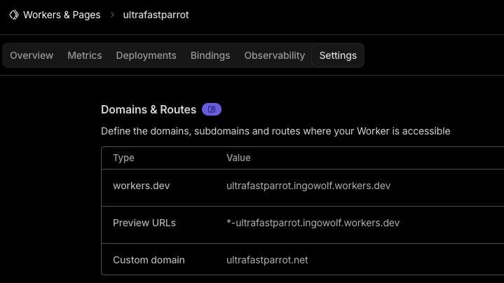This screenshot has height=283, width=504.
Task: Open the Bindings tab
Action: coord(210,55)
